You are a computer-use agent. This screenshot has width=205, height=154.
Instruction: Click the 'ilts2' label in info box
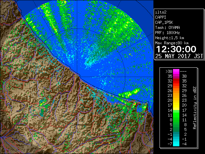tap(161, 12)
